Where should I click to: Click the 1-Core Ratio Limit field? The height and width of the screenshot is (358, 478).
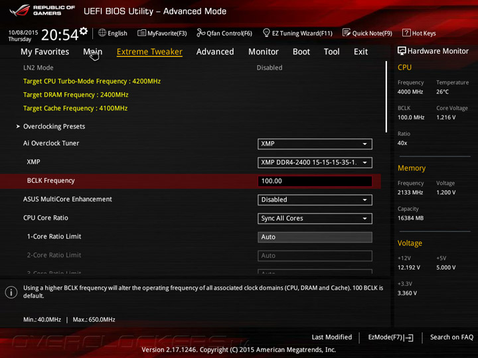tap(315, 237)
